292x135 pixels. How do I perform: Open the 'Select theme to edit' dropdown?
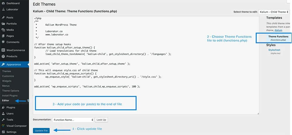point(274,12)
